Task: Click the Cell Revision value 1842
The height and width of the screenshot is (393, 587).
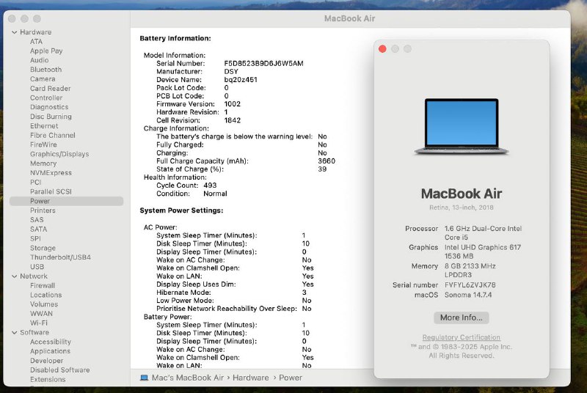Action: point(232,120)
